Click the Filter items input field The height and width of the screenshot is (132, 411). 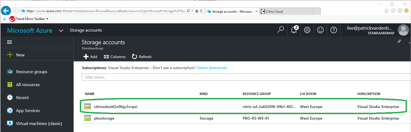click(246, 77)
